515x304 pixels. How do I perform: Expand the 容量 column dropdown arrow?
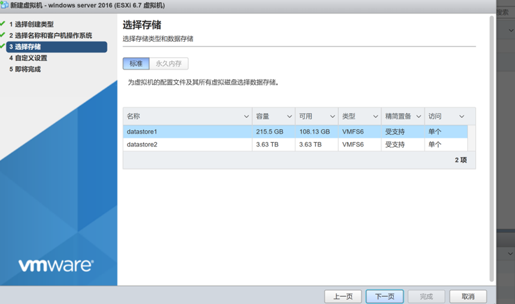(x=289, y=116)
